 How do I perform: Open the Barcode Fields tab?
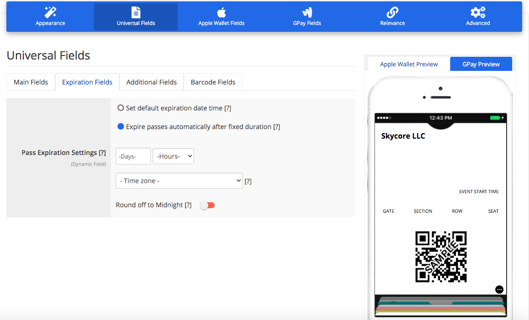[213, 82]
